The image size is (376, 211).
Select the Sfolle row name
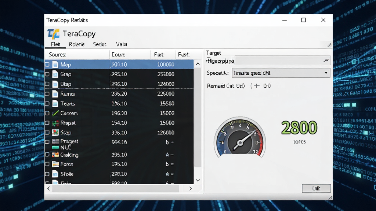[x=67, y=174]
